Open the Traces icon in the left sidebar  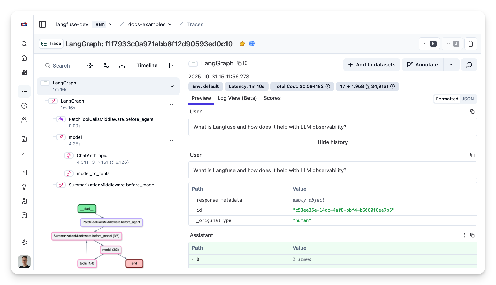click(x=24, y=91)
